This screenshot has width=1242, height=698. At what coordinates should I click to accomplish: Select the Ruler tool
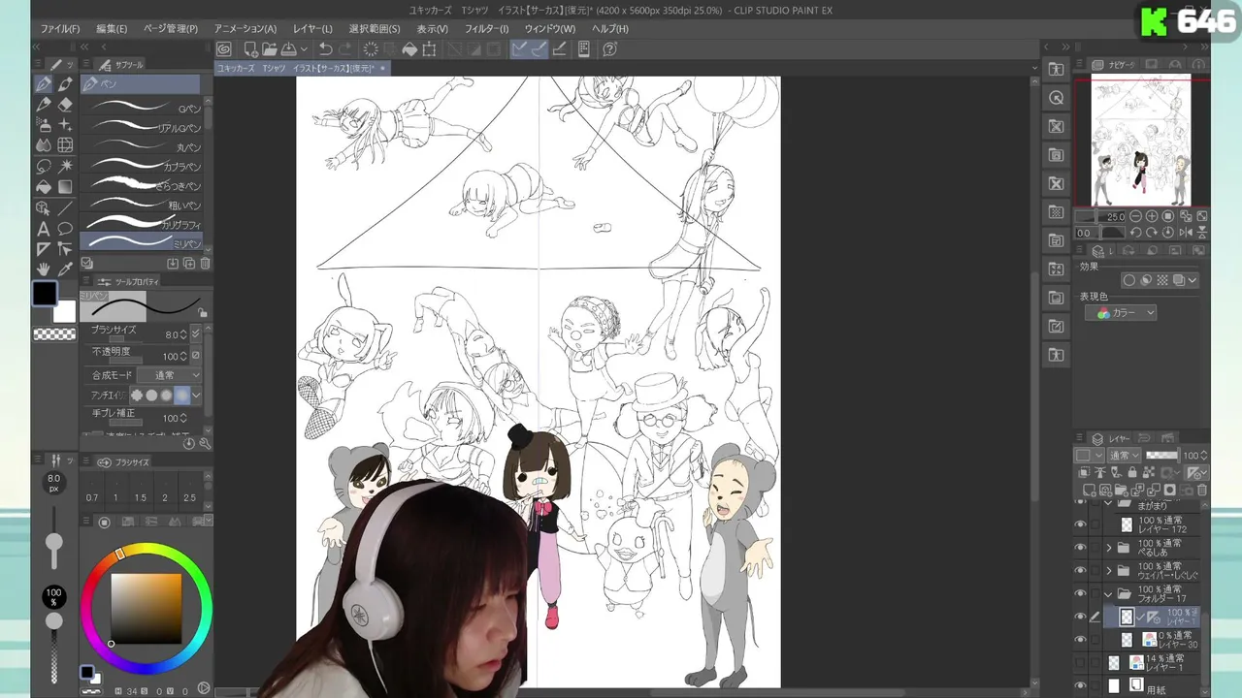pyautogui.click(x=44, y=249)
